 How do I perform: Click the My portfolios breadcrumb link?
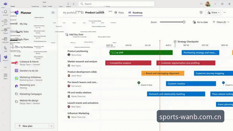(x=70, y=13)
